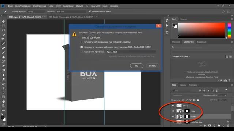Select the Blur (droplet) tool
Screen dimensions: 234x131
[3, 75]
